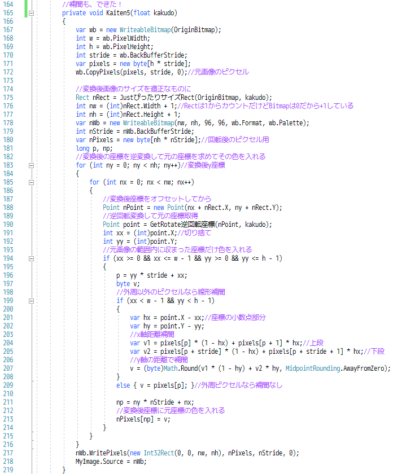The width and height of the screenshot is (393, 474).
Task: Click 'Int32Rect' on line 217
Action: [159, 453]
